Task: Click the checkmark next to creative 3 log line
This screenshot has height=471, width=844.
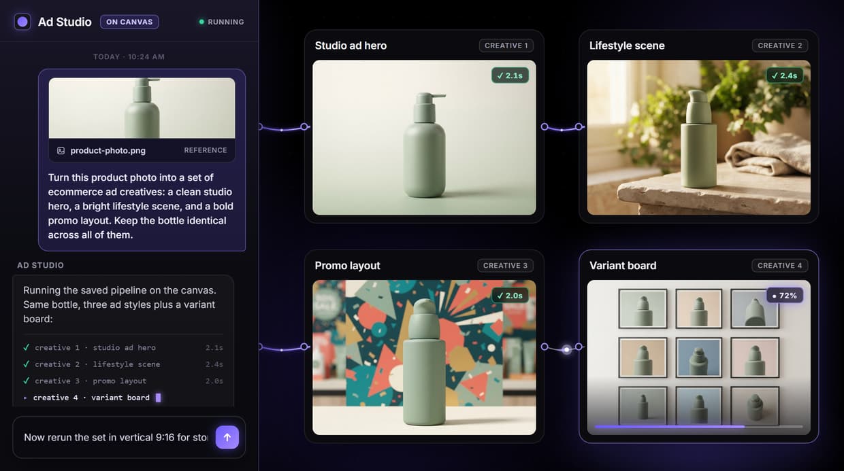Action: pyautogui.click(x=26, y=381)
